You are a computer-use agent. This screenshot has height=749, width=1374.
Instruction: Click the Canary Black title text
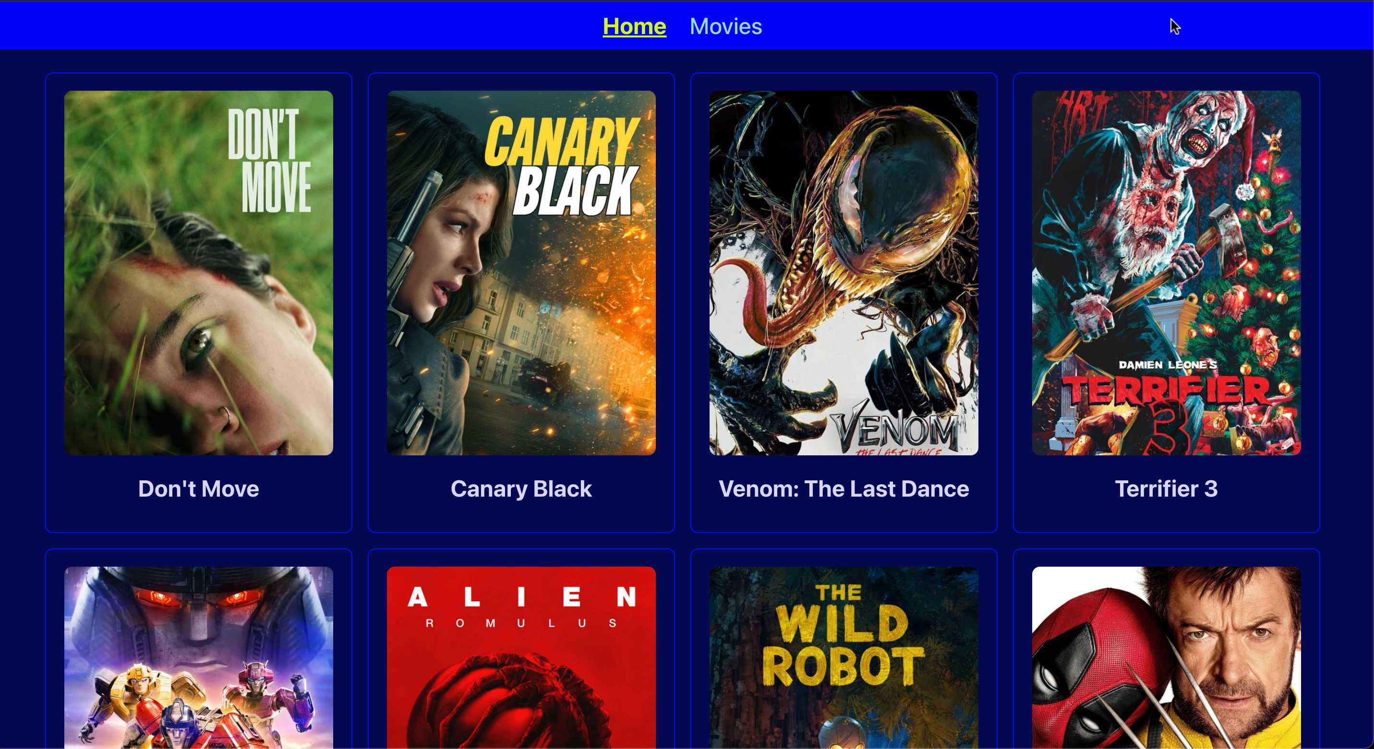(521, 488)
